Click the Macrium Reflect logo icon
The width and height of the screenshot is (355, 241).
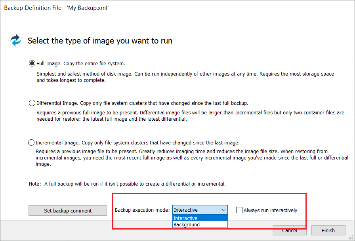(x=15, y=40)
